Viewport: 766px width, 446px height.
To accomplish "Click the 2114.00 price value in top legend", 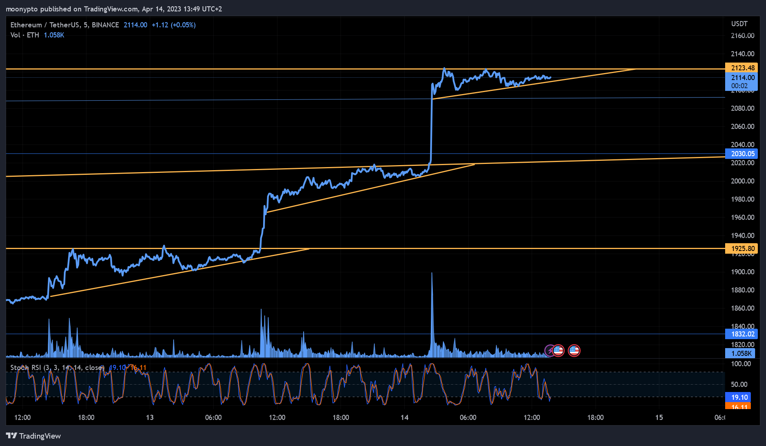I will pos(135,25).
